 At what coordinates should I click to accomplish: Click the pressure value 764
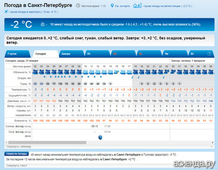pos(60,101)
